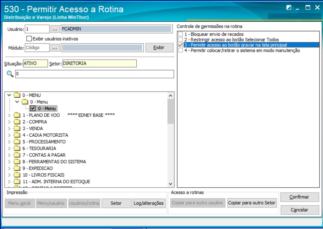Expand 8 - FERRAMENTAS DO SISTEMA node

pos(9,162)
